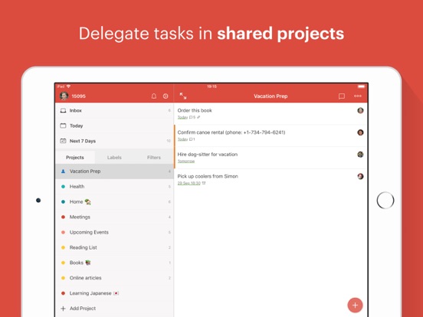
Task: Click the user profile avatar
Action: 64,96
